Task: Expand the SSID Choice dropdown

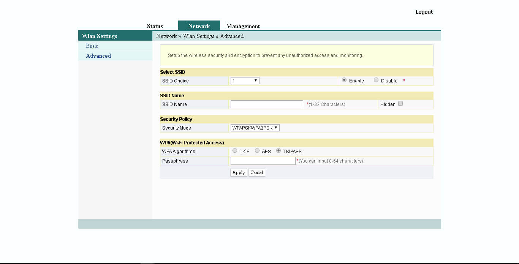Action: click(x=245, y=81)
